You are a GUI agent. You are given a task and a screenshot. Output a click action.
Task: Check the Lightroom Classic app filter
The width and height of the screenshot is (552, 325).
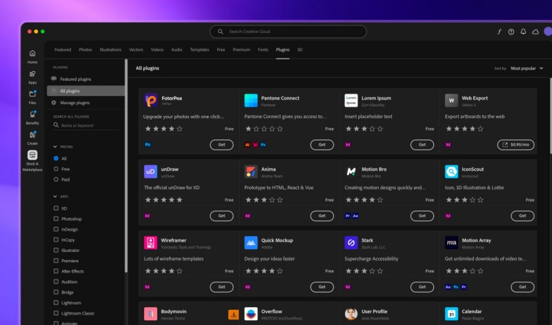[x=56, y=313]
